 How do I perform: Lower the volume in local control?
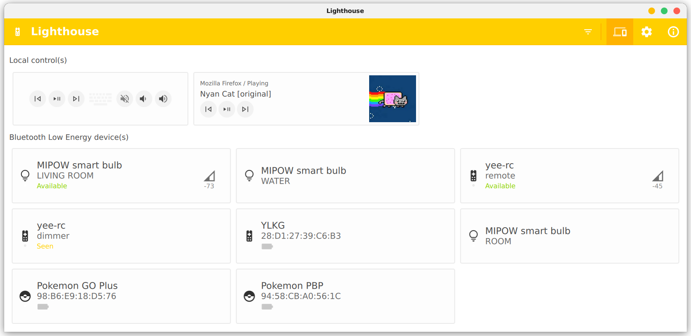[144, 99]
